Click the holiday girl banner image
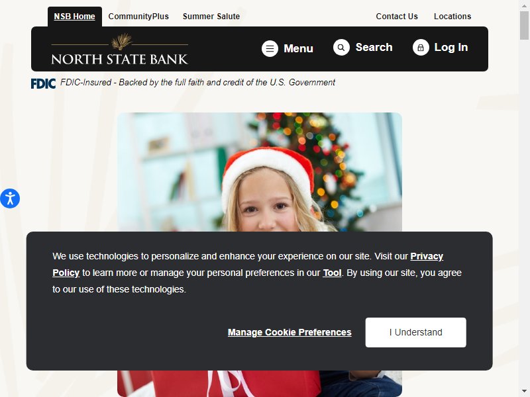Viewport: 530px width, 397px height. pos(260,172)
